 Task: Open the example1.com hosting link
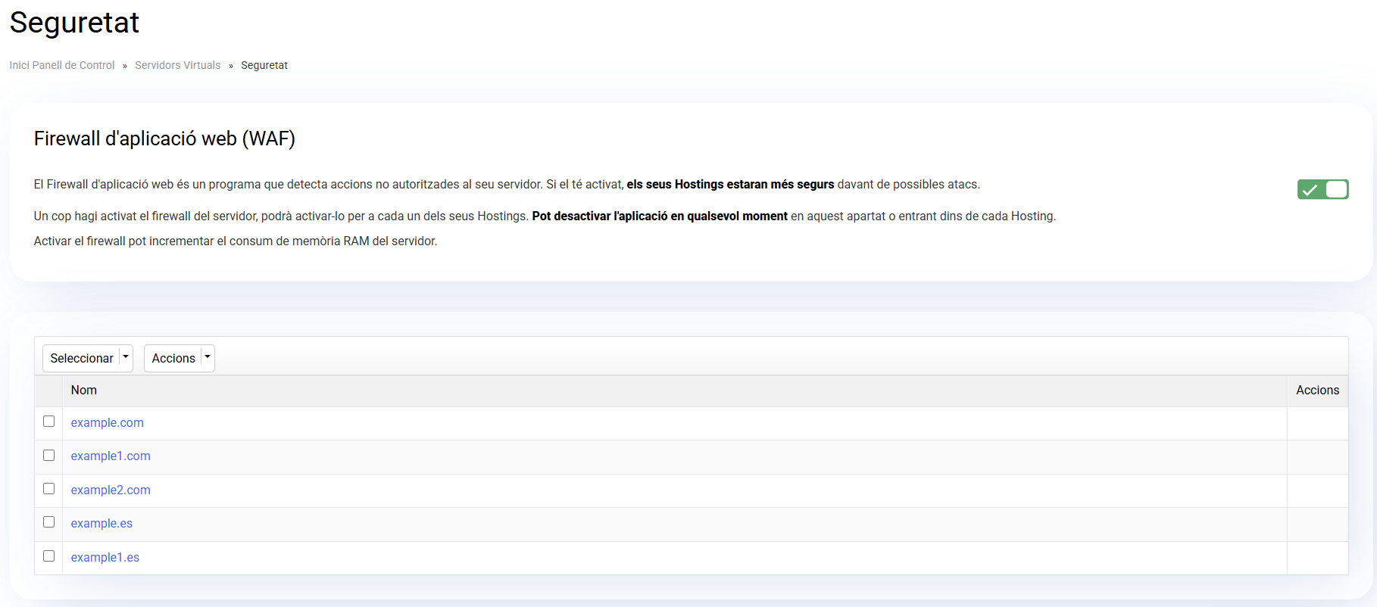[x=111, y=456]
